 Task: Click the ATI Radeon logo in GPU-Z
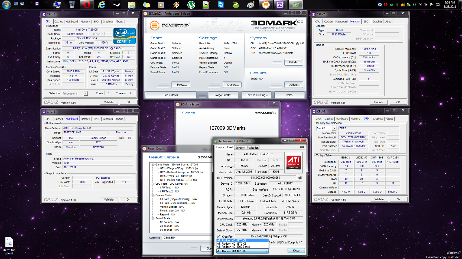(293, 162)
